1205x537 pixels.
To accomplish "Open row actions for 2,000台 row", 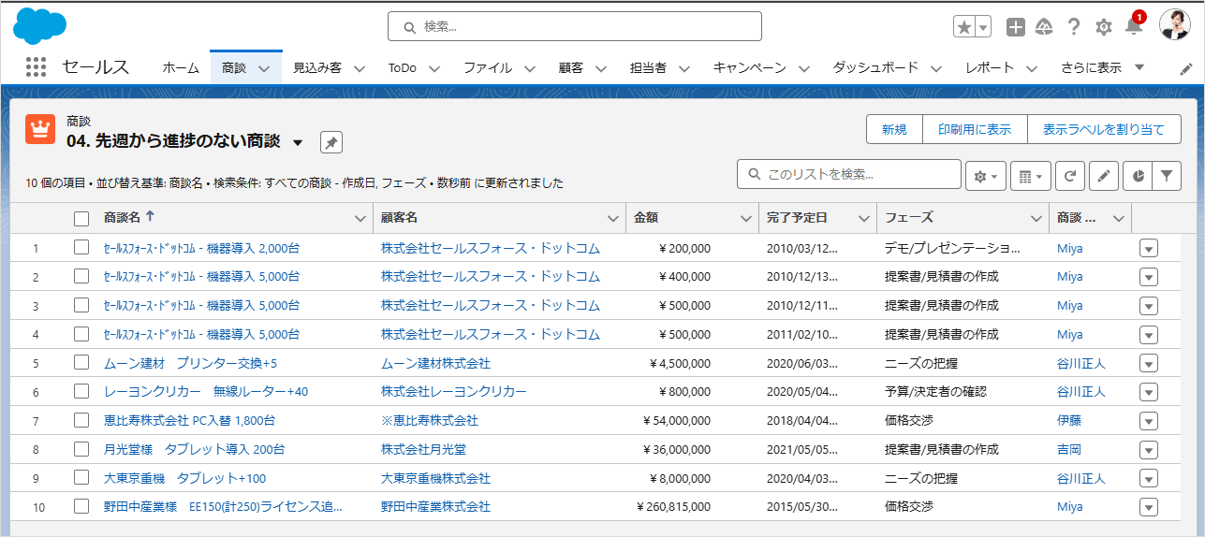I will [x=1149, y=248].
